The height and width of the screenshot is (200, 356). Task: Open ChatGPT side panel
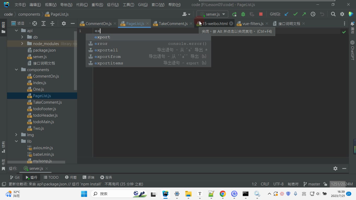tap(352, 50)
